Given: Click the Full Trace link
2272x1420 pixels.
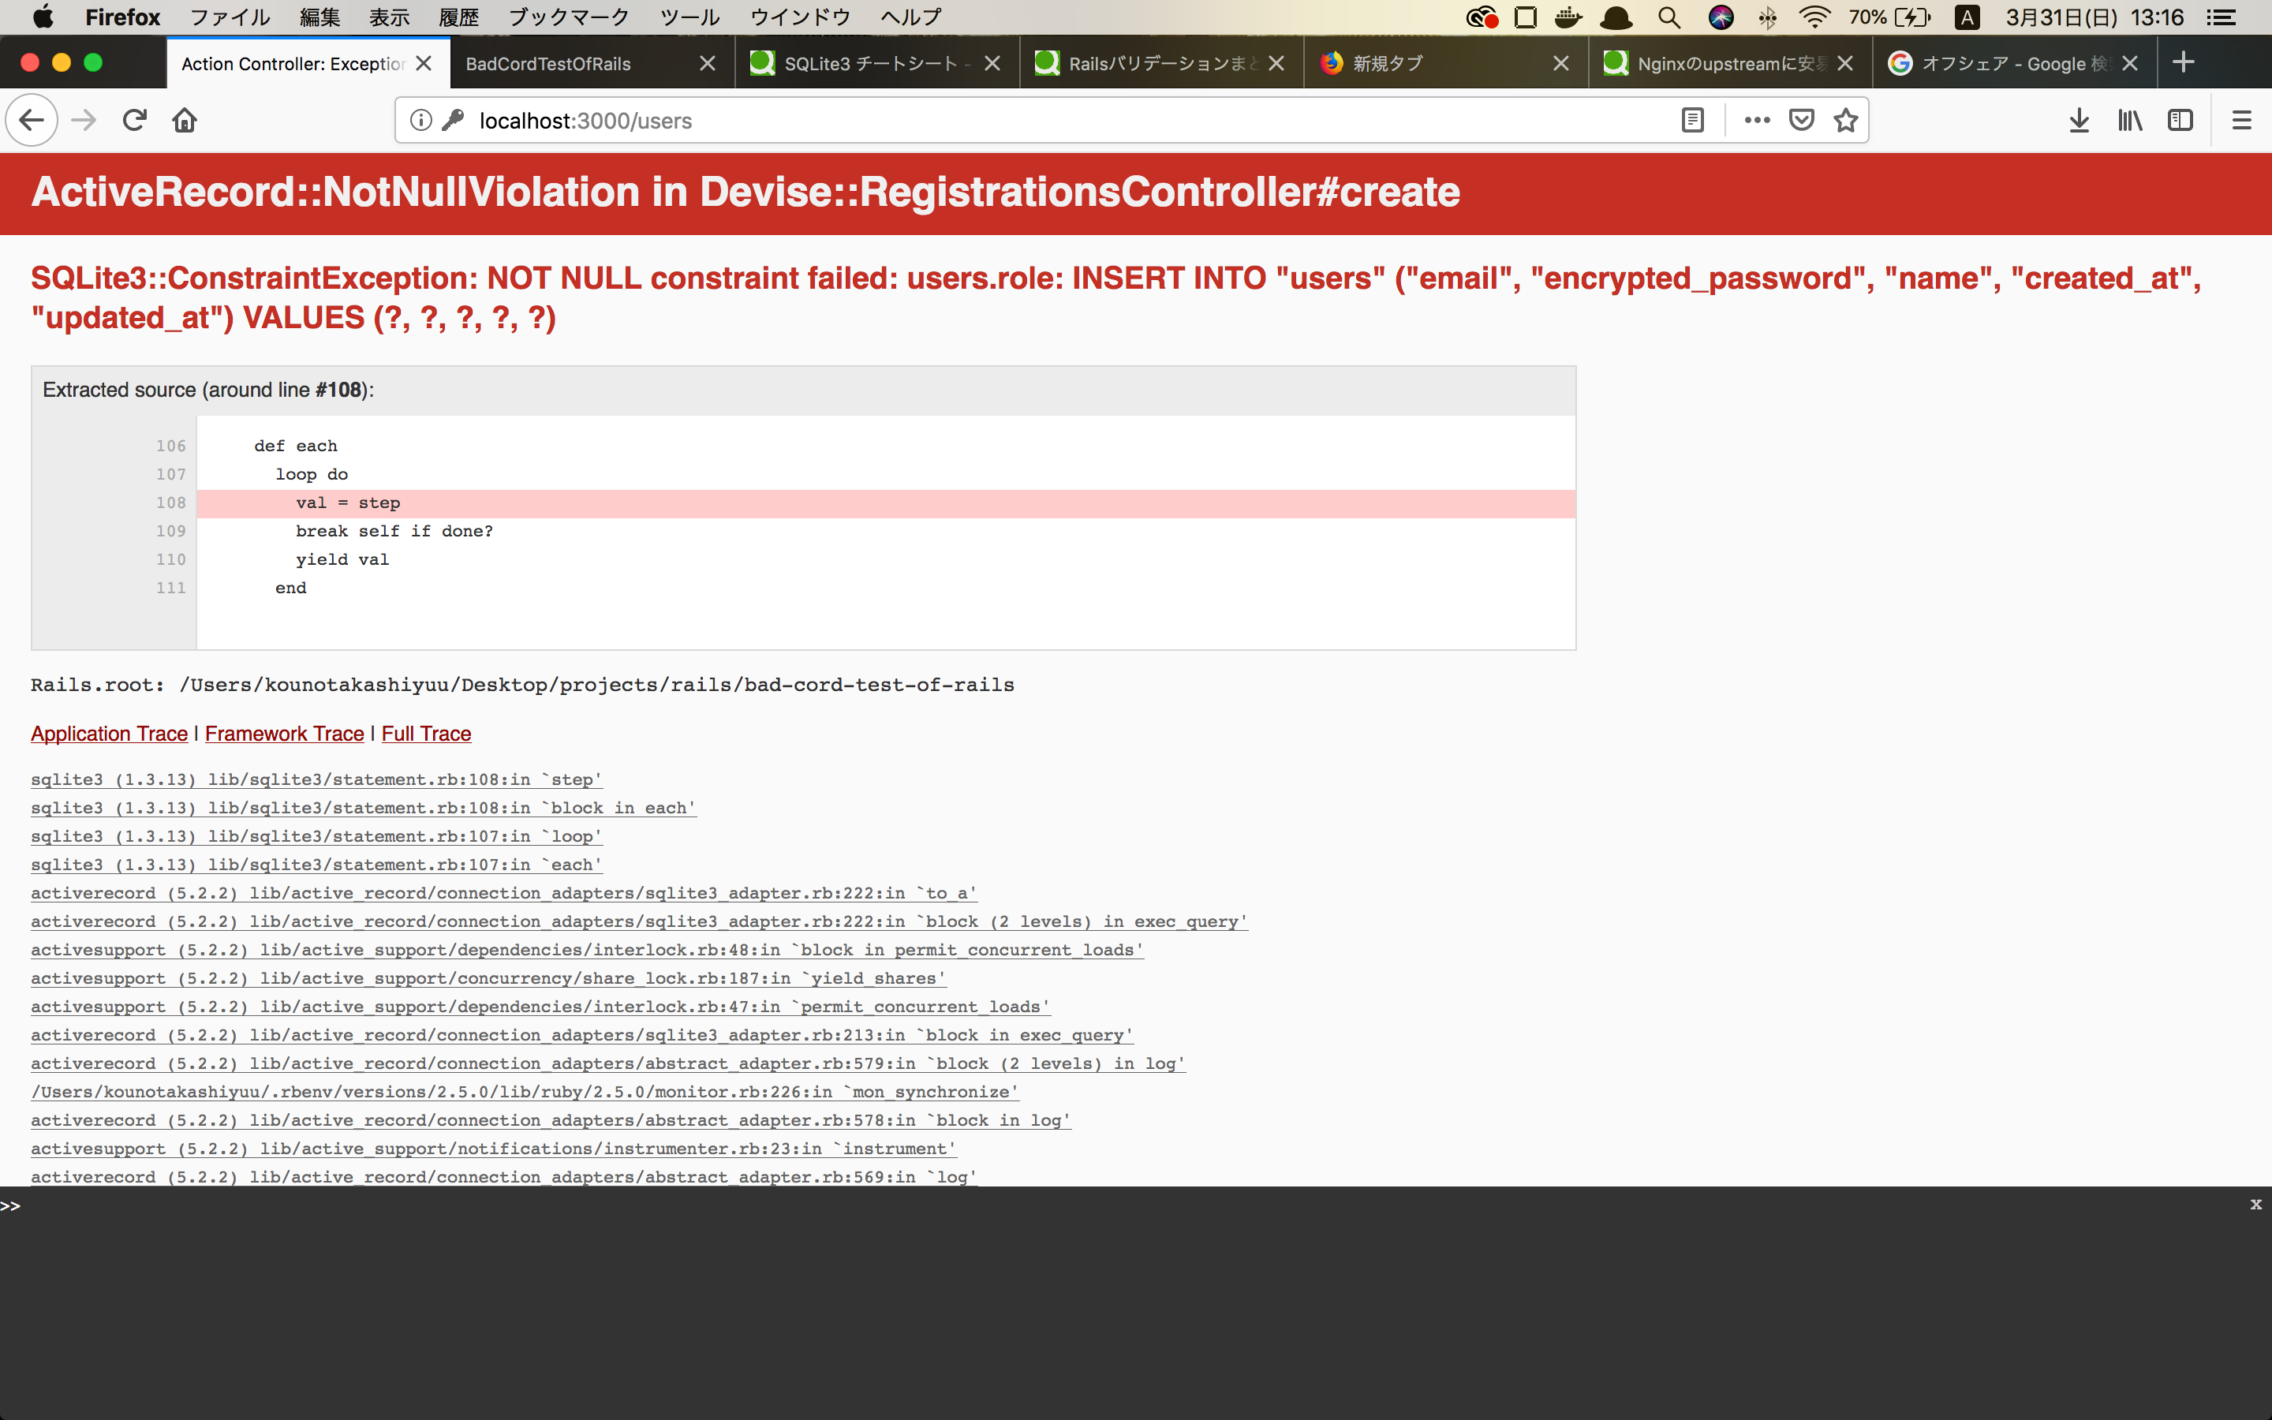Looking at the screenshot, I should 425,734.
